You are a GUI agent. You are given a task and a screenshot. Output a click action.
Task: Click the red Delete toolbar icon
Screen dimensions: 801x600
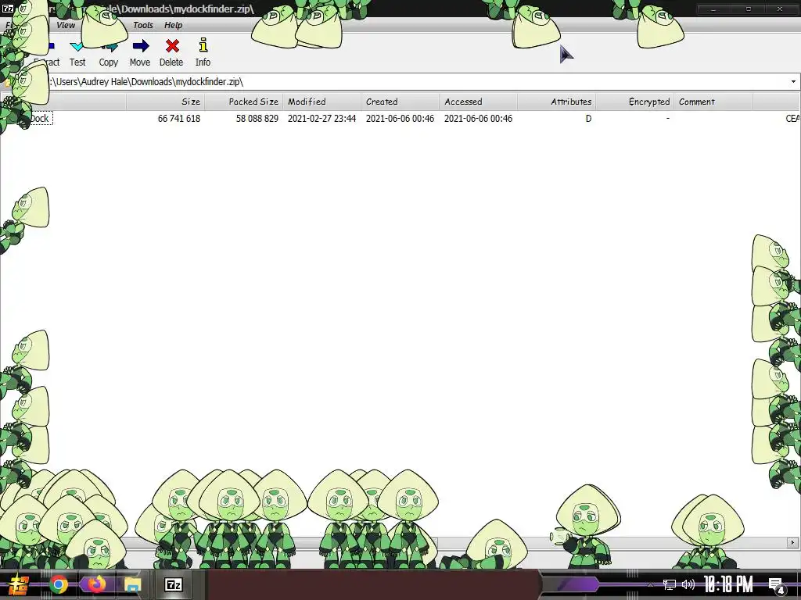pyautogui.click(x=172, y=46)
